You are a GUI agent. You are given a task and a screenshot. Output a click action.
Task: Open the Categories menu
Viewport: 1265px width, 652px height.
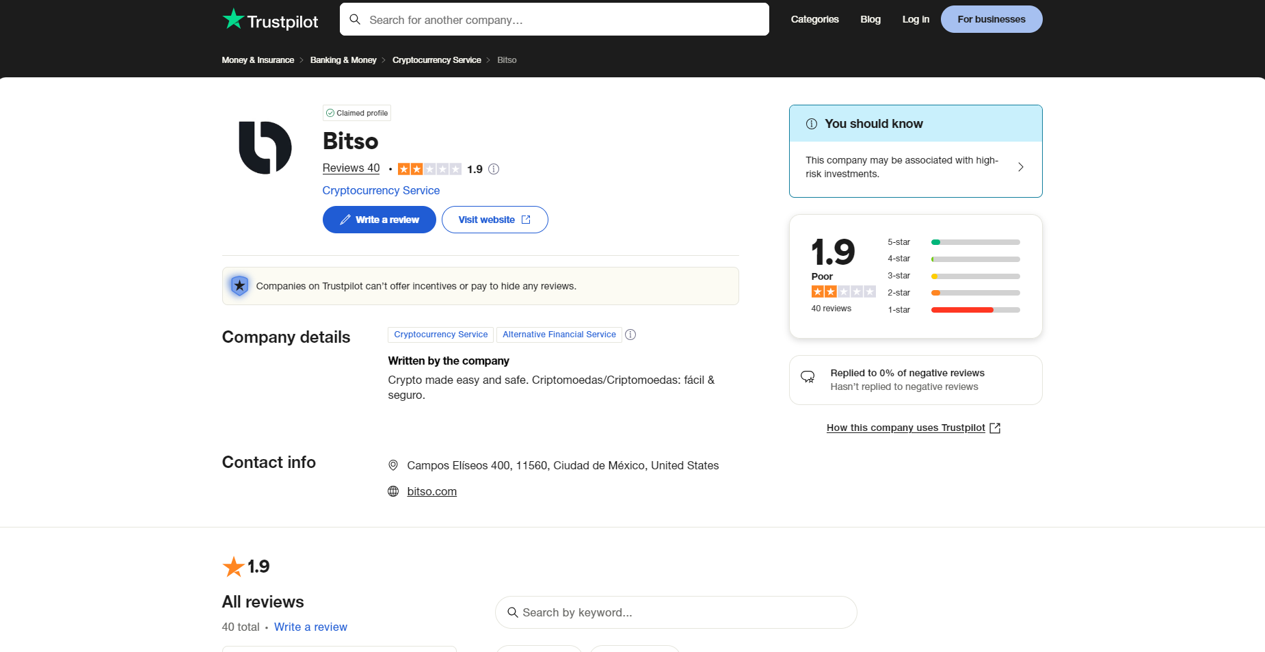point(814,19)
